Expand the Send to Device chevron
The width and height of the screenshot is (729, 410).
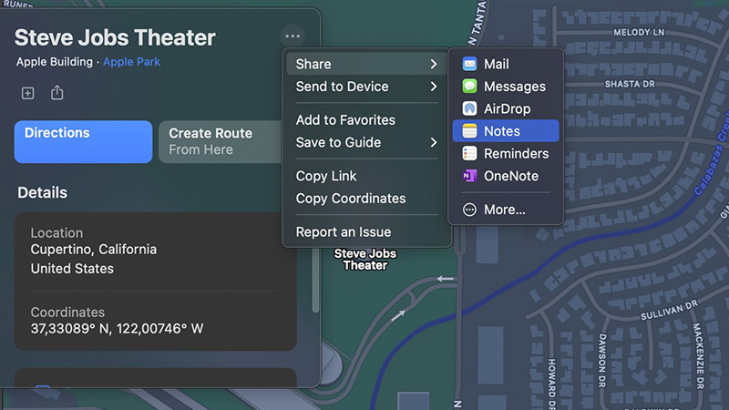tap(434, 86)
